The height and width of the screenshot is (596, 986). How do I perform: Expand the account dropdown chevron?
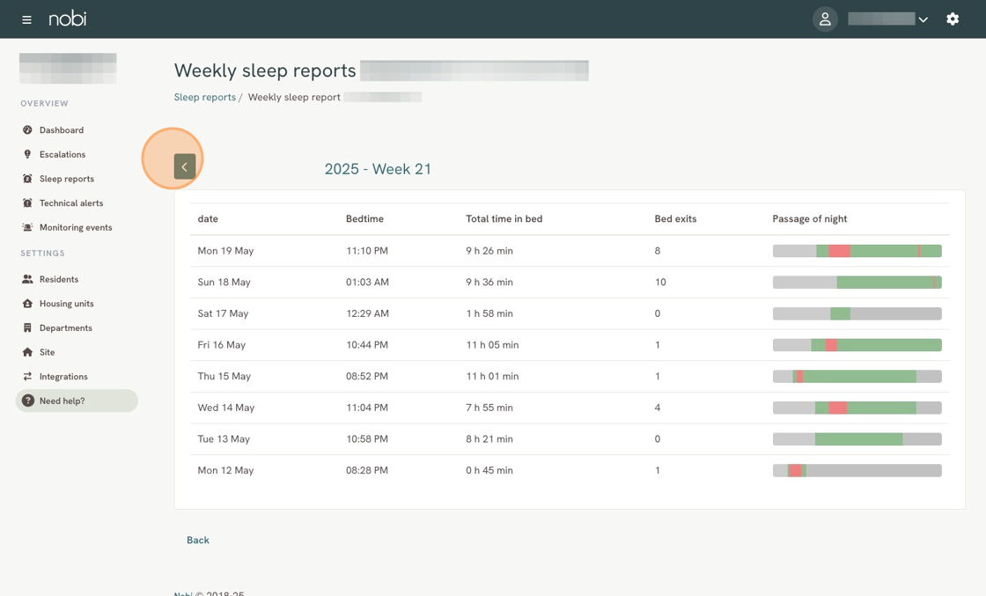(923, 19)
